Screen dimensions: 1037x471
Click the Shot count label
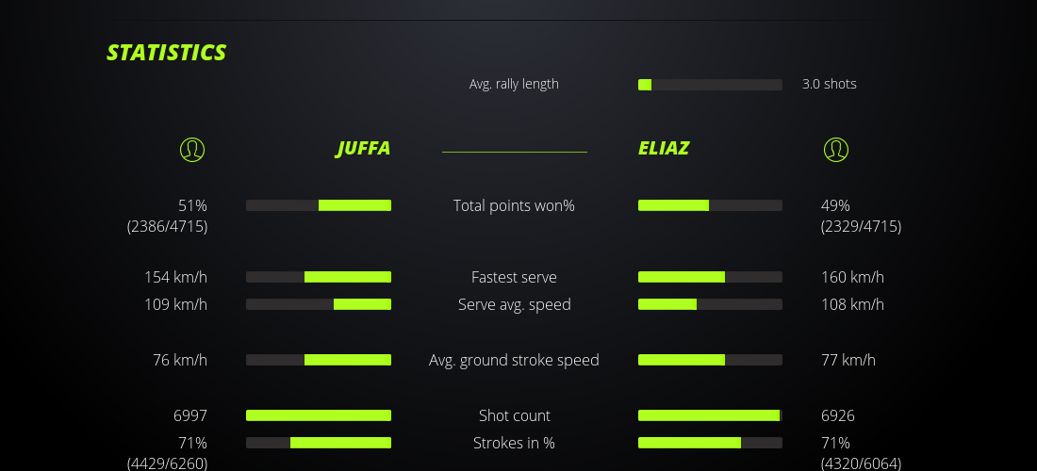pyautogui.click(x=514, y=415)
